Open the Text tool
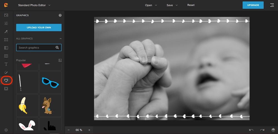278x134 pixels. pos(6,64)
